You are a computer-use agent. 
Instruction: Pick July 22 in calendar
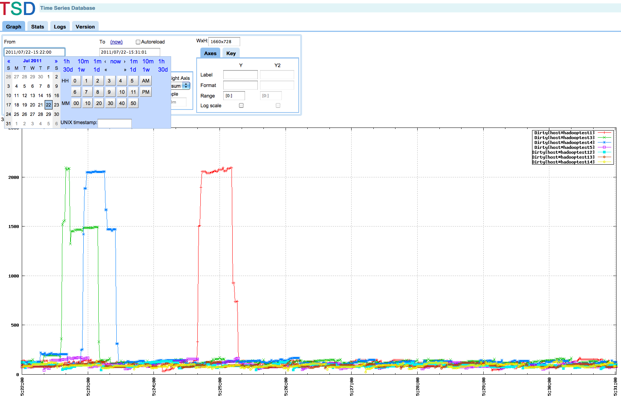[48, 105]
